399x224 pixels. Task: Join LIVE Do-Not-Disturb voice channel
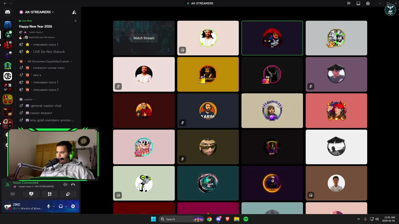[48, 52]
